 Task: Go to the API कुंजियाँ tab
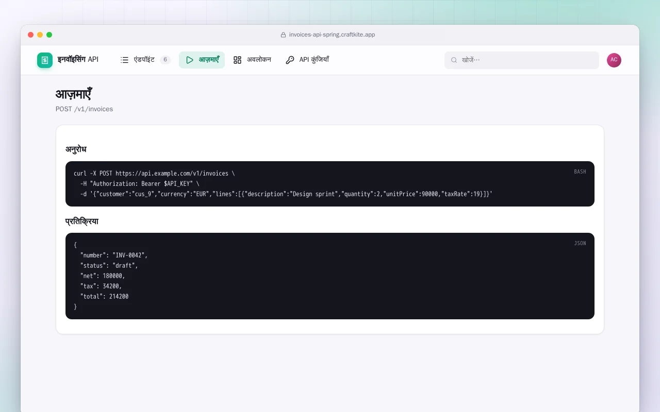click(307, 60)
